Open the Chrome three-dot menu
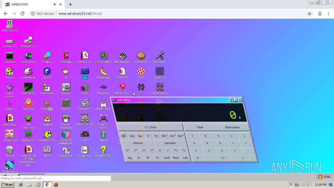The image size is (334, 188). coord(329,14)
